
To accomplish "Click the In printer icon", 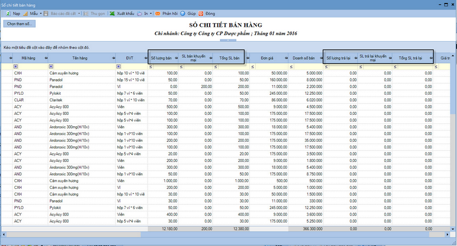I will 140,14.
